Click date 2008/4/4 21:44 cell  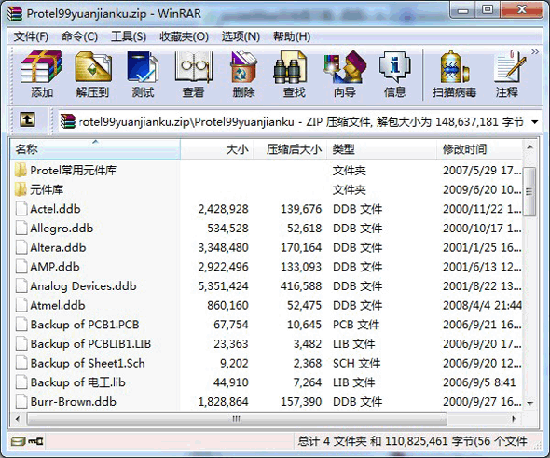coord(482,305)
